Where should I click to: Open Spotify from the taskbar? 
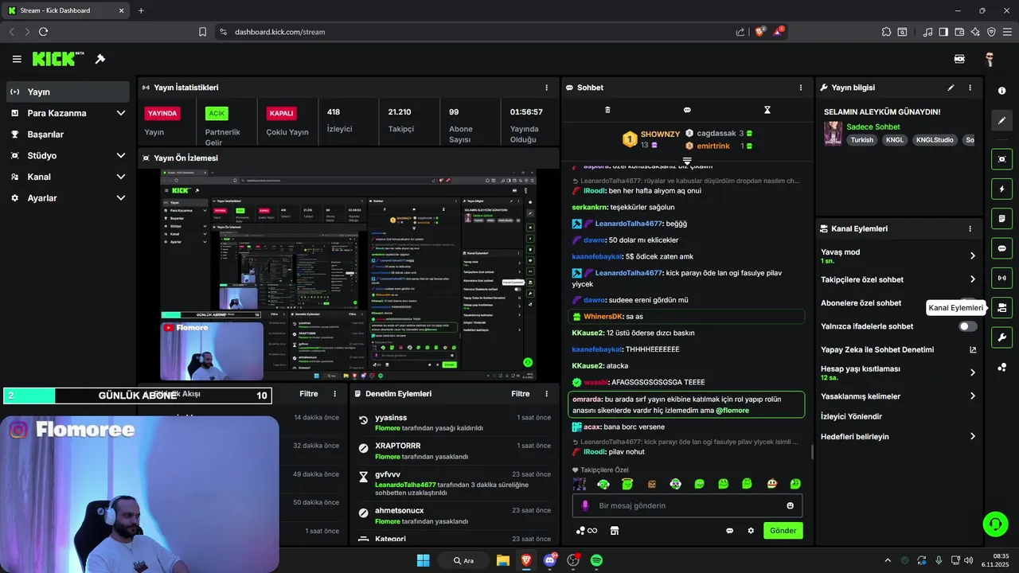[x=596, y=560]
